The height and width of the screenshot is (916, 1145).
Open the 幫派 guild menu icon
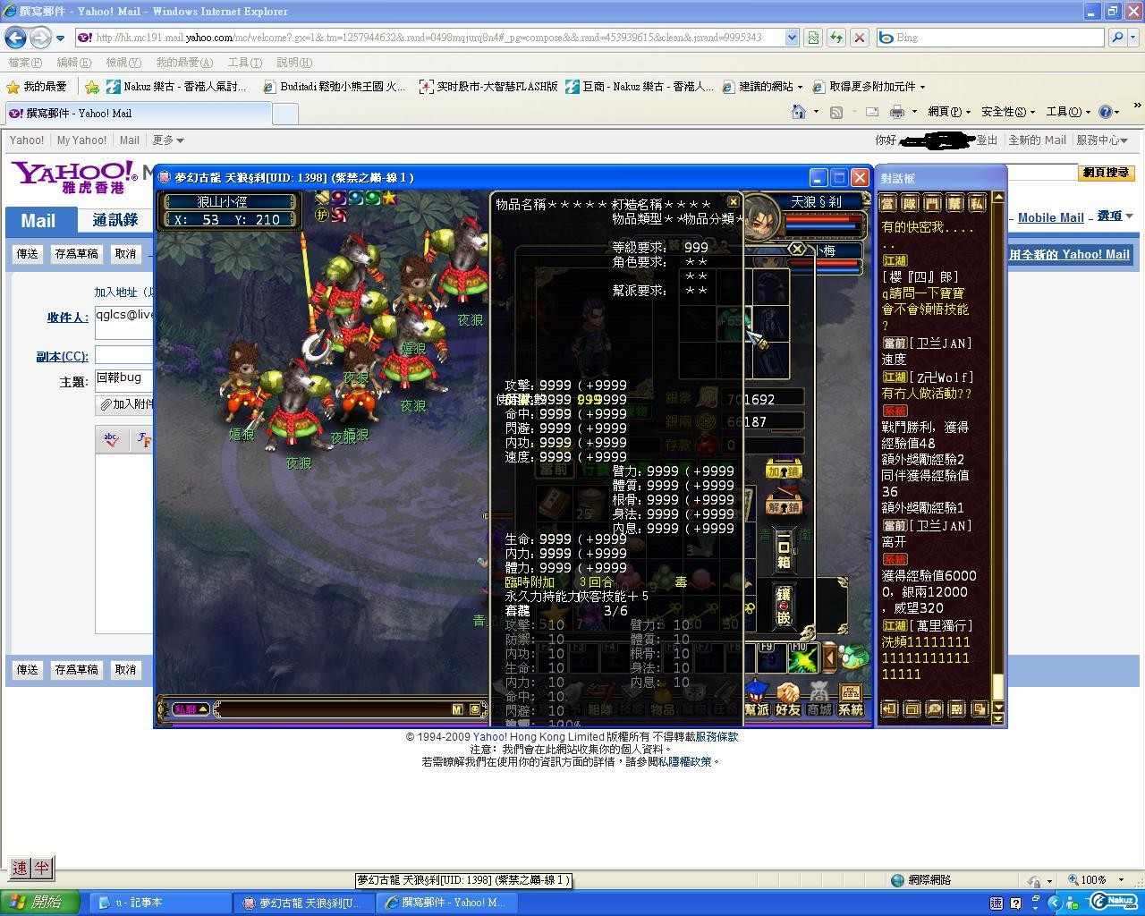coord(756,700)
